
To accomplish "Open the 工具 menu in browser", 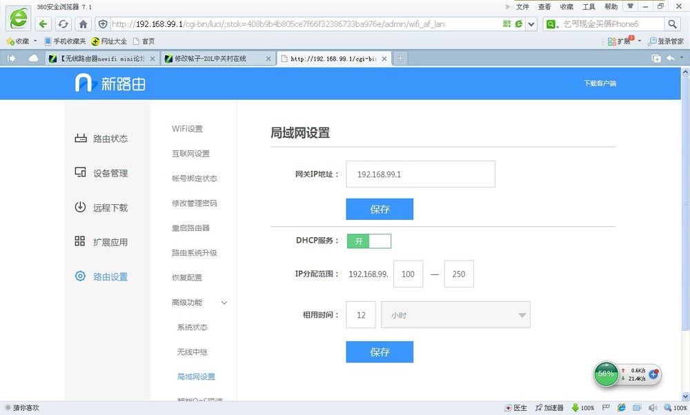I will coord(589,7).
